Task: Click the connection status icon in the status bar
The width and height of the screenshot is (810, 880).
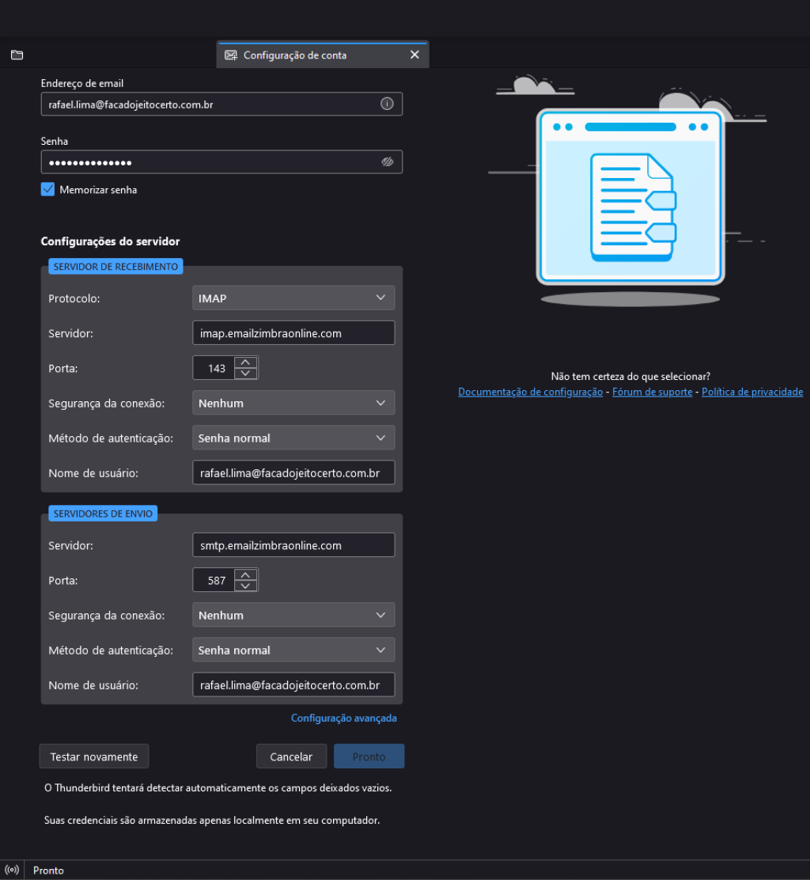Action: 12,870
